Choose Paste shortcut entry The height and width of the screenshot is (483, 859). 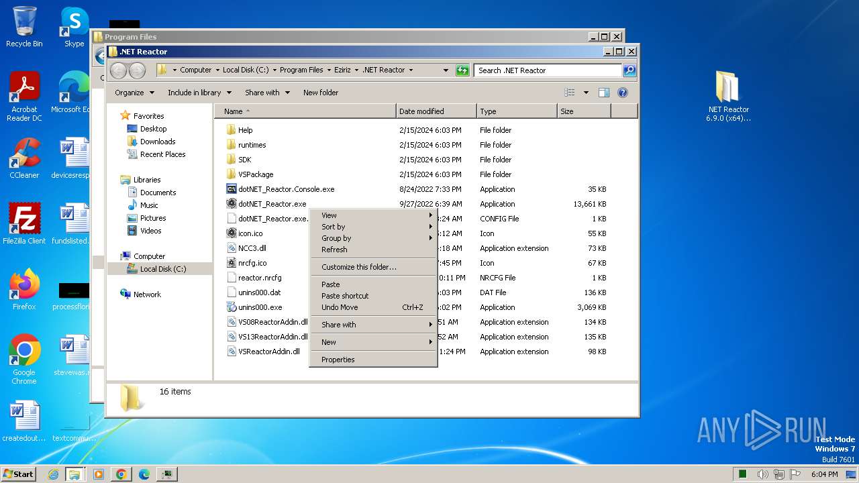click(373, 296)
